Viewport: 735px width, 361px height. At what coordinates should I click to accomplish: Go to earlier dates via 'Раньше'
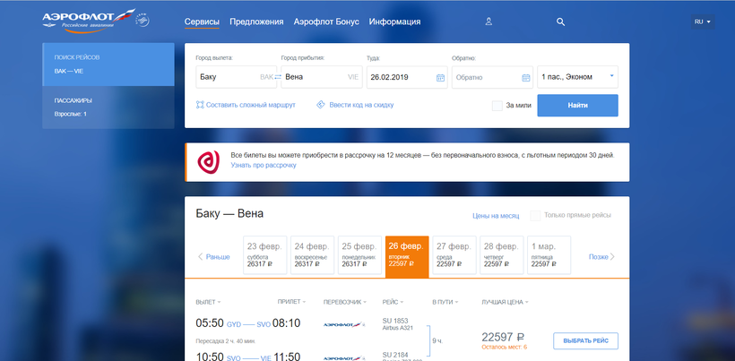click(x=214, y=256)
